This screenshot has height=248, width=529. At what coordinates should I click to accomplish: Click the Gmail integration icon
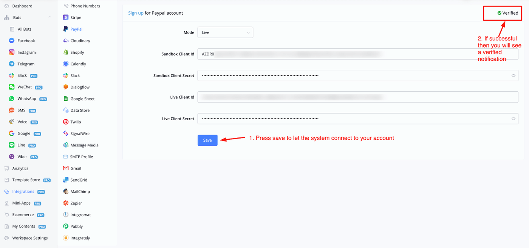[x=66, y=168]
